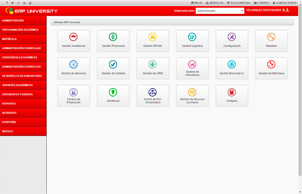Select the Maestros key icon
This screenshot has width=302, height=194.
271,37
